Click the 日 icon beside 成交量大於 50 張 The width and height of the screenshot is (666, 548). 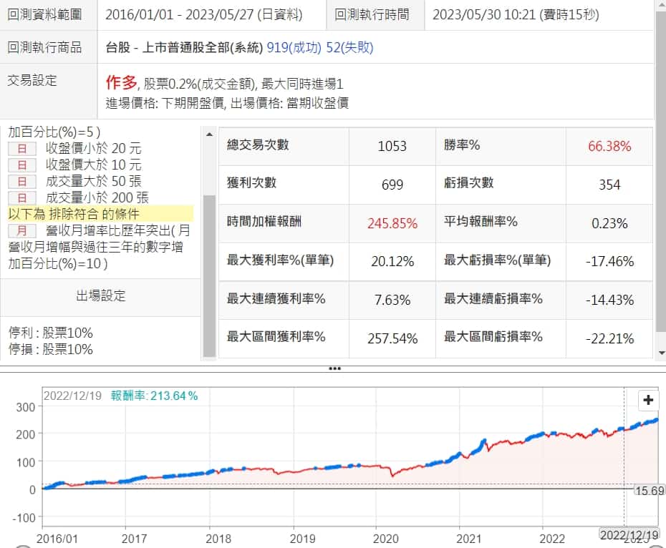22,182
